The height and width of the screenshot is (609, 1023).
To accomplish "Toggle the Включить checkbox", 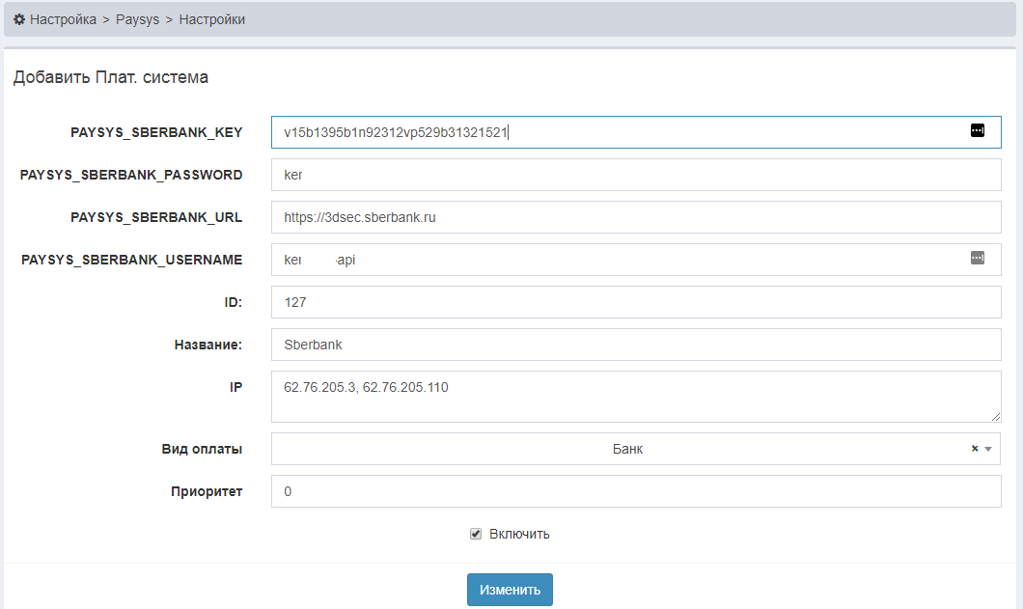I will [476, 534].
